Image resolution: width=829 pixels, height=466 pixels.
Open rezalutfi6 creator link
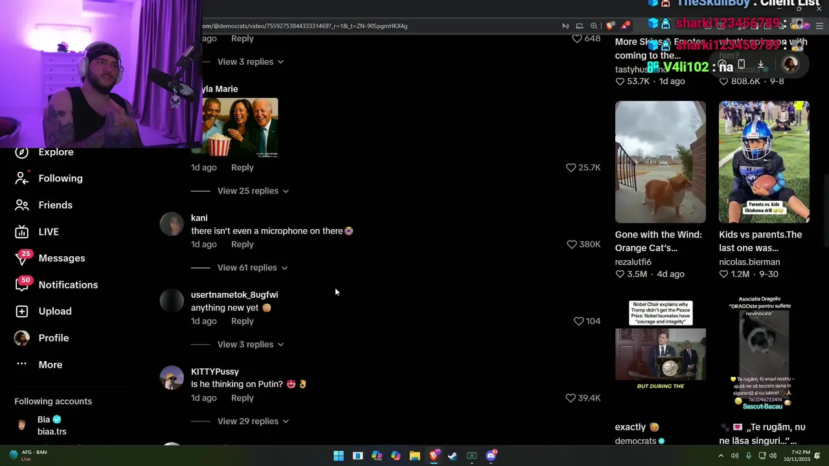click(x=633, y=262)
